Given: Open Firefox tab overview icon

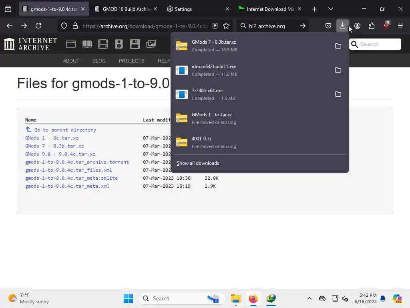Looking at the screenshot, I should point(8,9).
